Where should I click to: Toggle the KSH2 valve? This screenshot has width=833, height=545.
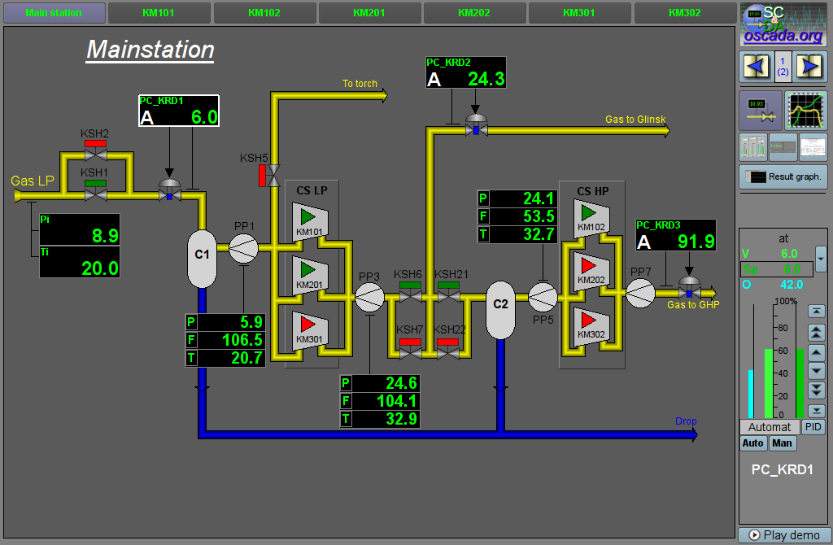point(96,152)
